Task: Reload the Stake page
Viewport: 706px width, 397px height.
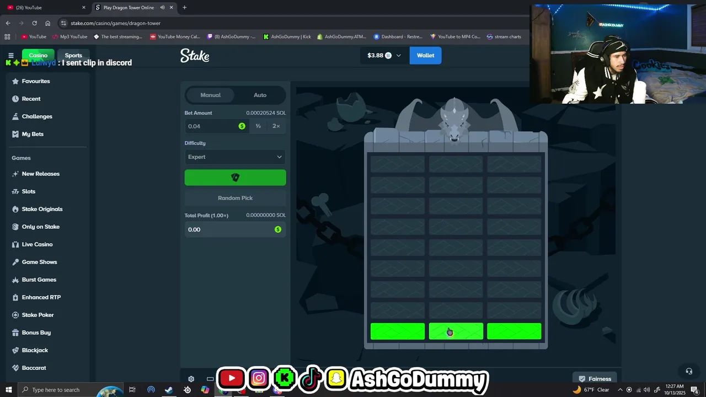Action: coord(34,23)
